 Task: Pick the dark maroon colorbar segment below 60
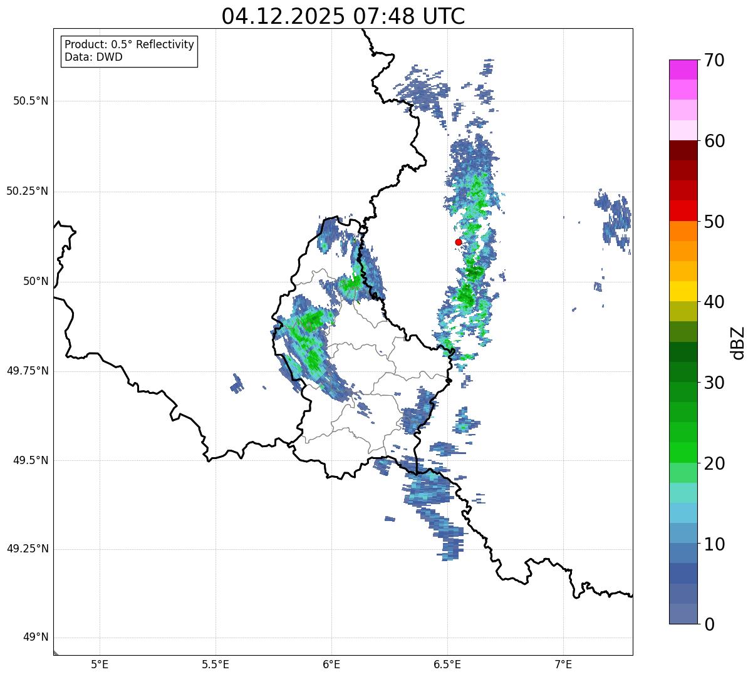point(683,150)
